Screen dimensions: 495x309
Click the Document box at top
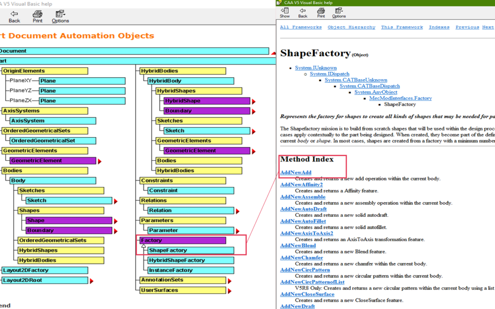click(134, 51)
